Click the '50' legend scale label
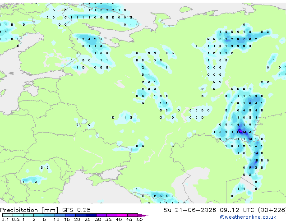 coord(139,219)
